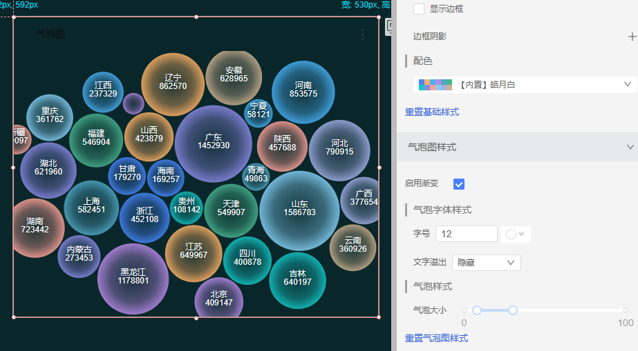638x351 pixels.
Task: Select the 黑龙江 bubble
Action: pyautogui.click(x=133, y=277)
